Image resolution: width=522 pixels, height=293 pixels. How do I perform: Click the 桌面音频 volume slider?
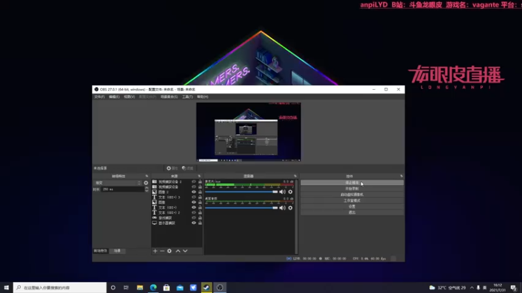[241, 208]
